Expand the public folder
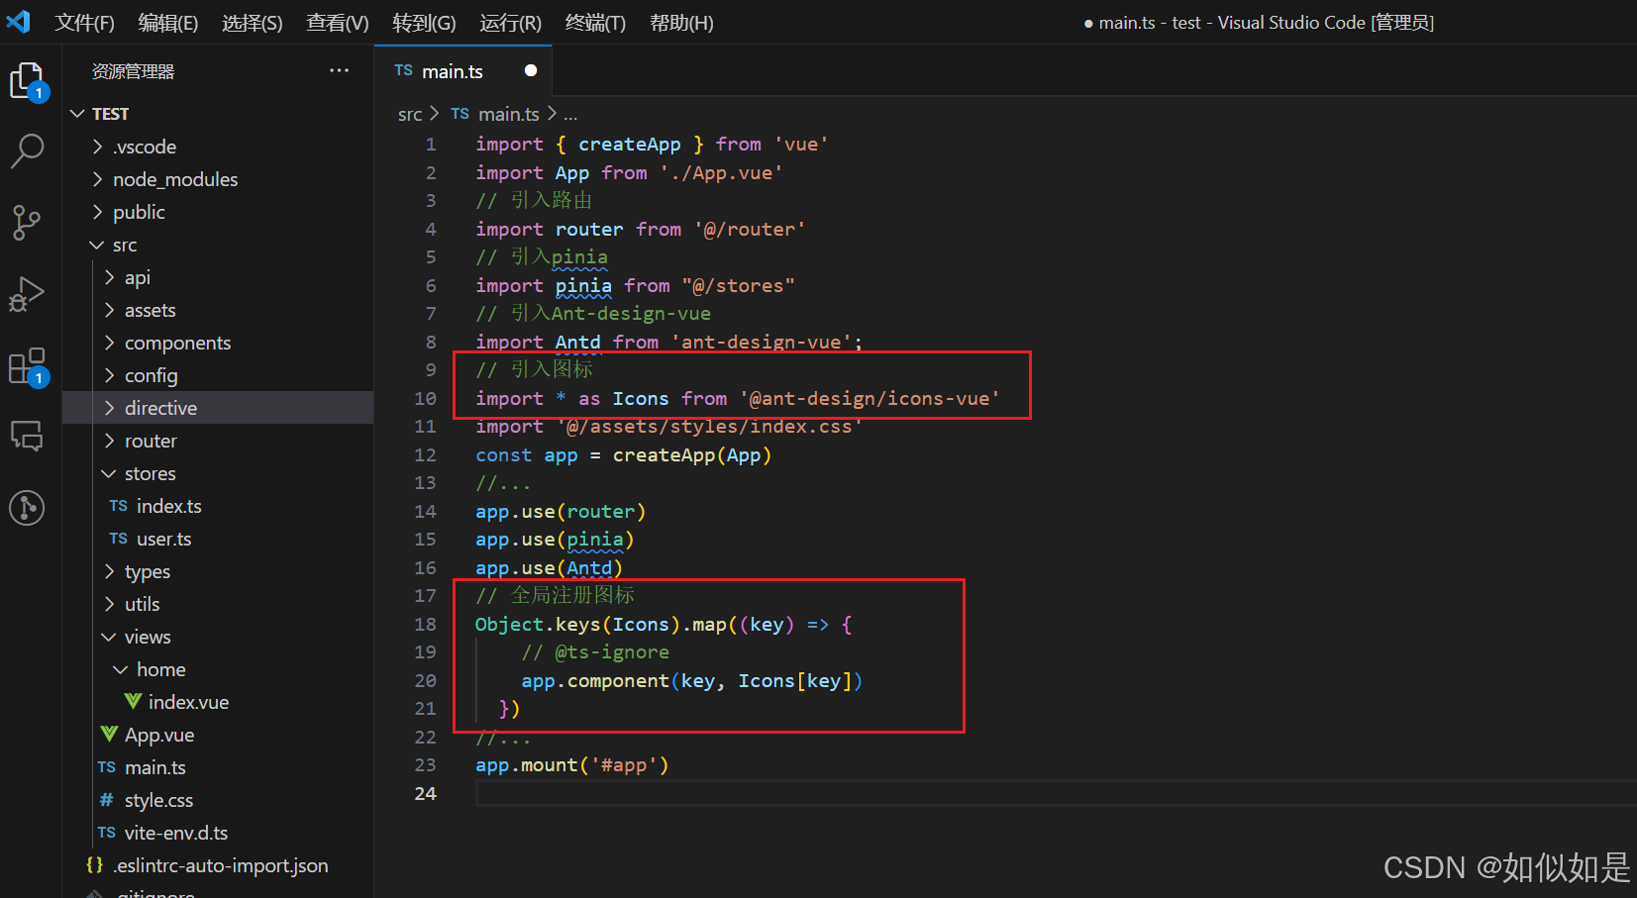Viewport: 1637px width, 898px height. tap(98, 212)
